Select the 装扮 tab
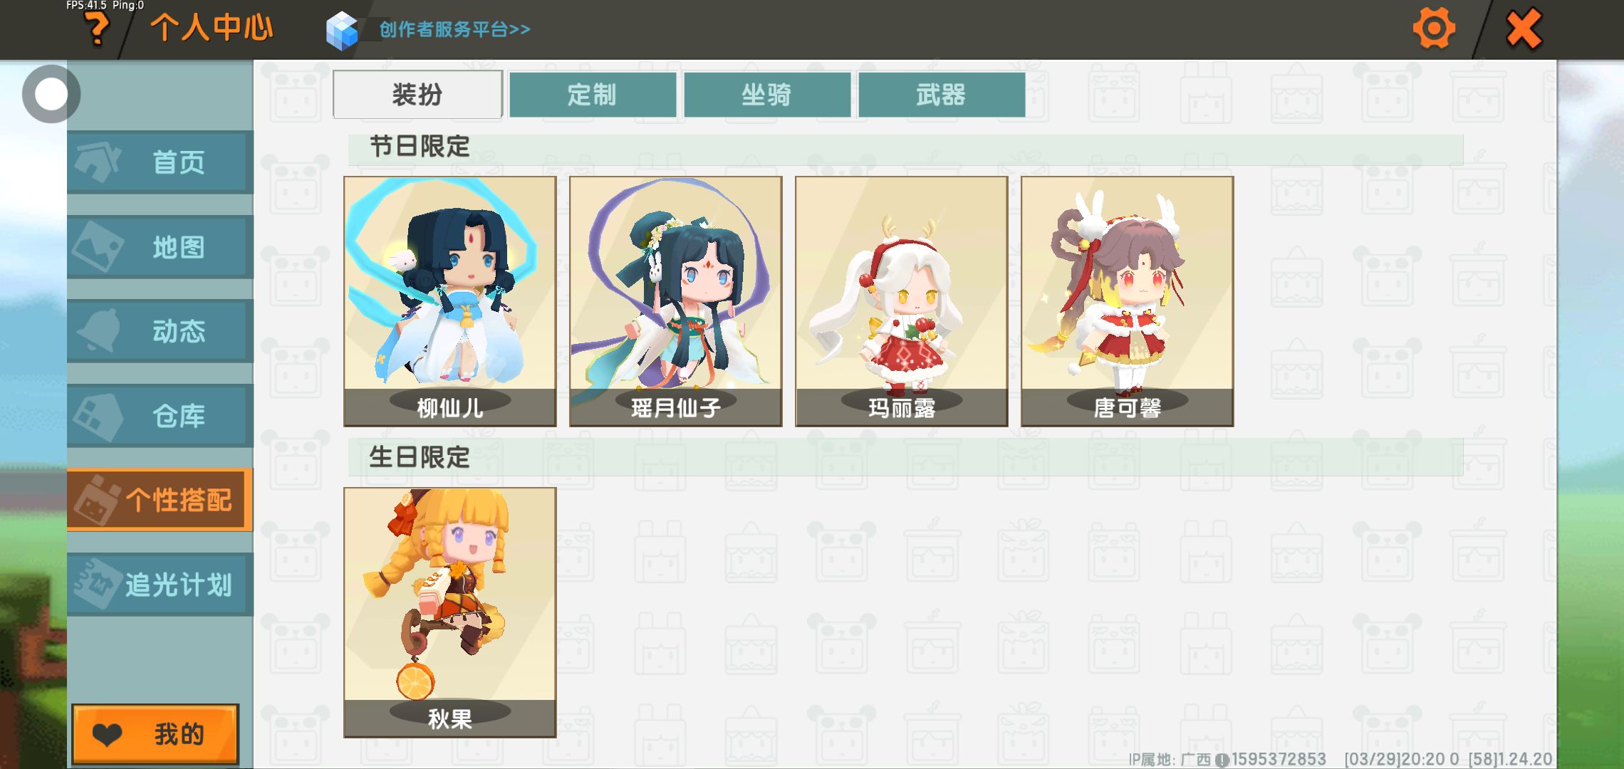Screen dimensions: 1624x769 (x=417, y=94)
